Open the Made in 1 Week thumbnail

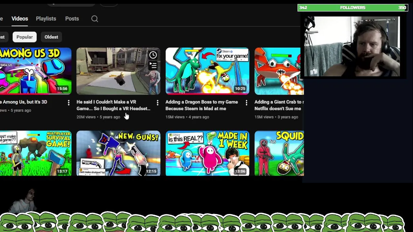207,153
